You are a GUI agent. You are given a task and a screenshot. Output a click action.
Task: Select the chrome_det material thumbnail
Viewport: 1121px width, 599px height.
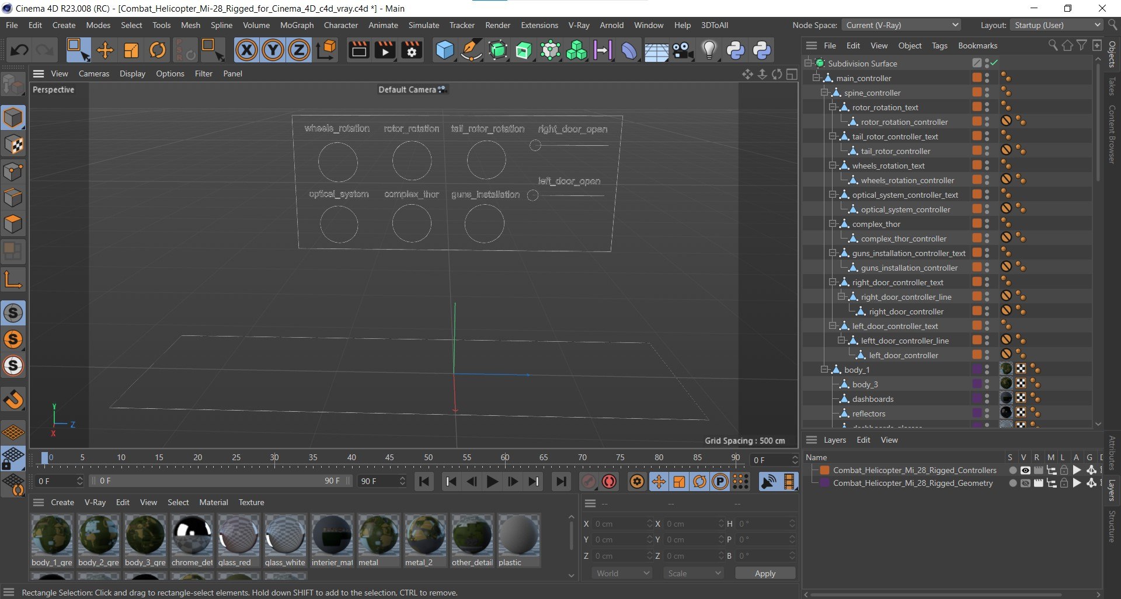pyautogui.click(x=192, y=534)
